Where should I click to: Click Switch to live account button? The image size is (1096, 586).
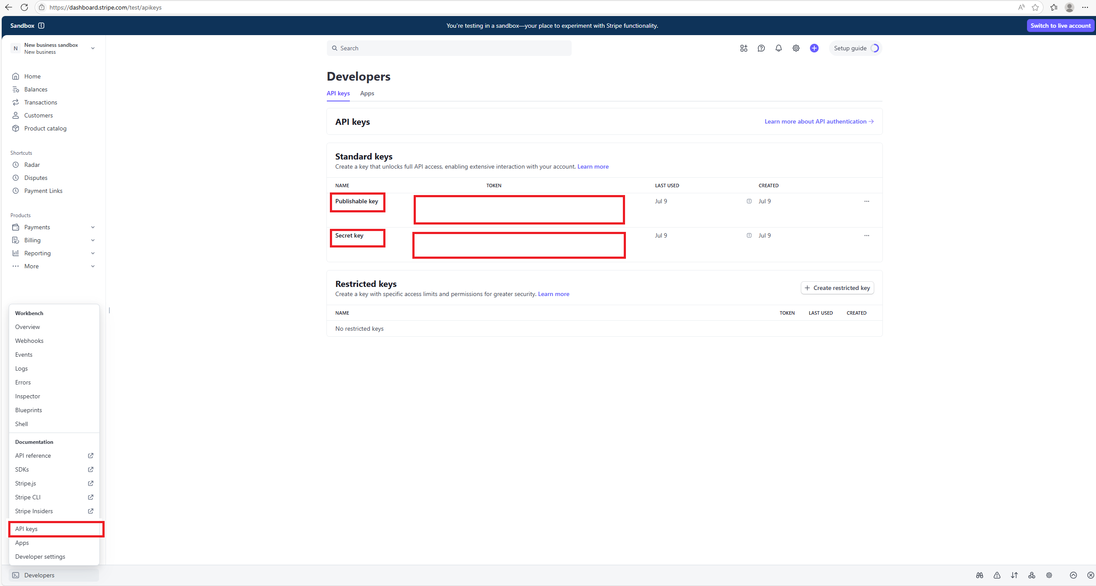(x=1060, y=26)
